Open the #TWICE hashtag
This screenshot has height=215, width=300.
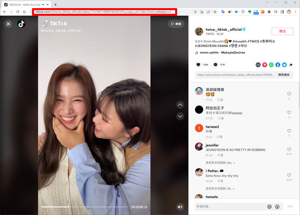coord(253,41)
